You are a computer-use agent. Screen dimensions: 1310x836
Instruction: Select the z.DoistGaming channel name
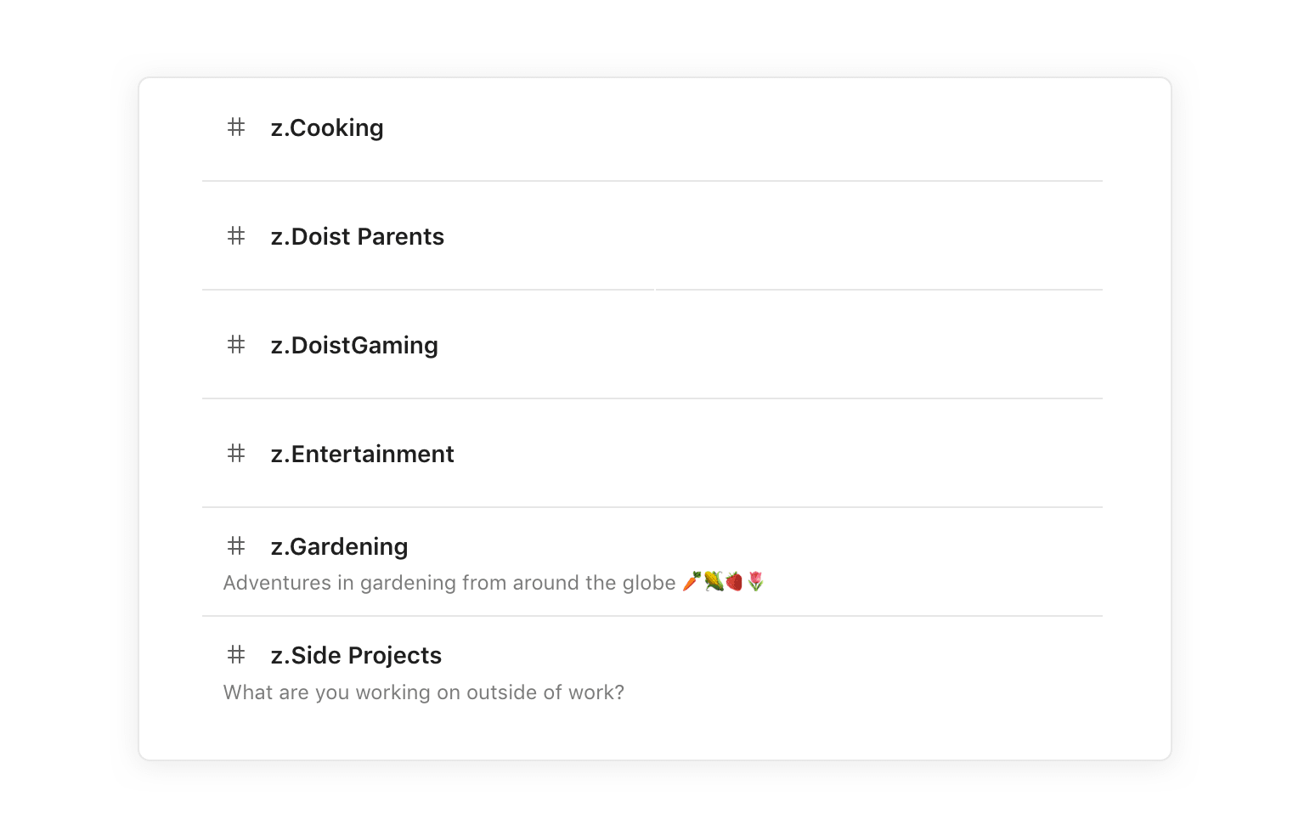(x=354, y=346)
